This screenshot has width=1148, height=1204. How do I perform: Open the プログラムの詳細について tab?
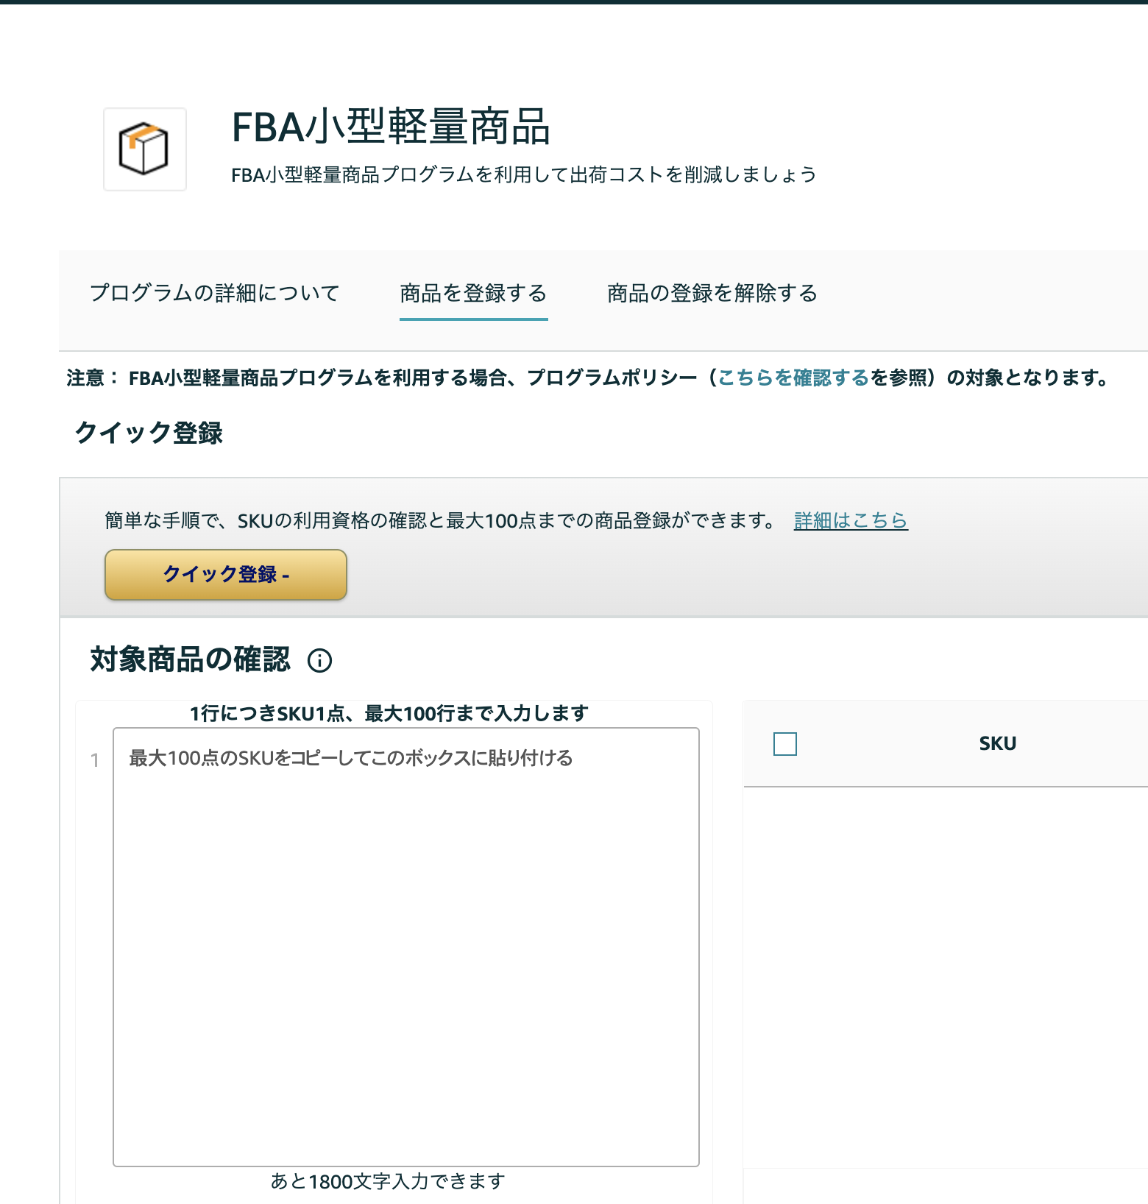click(x=214, y=293)
